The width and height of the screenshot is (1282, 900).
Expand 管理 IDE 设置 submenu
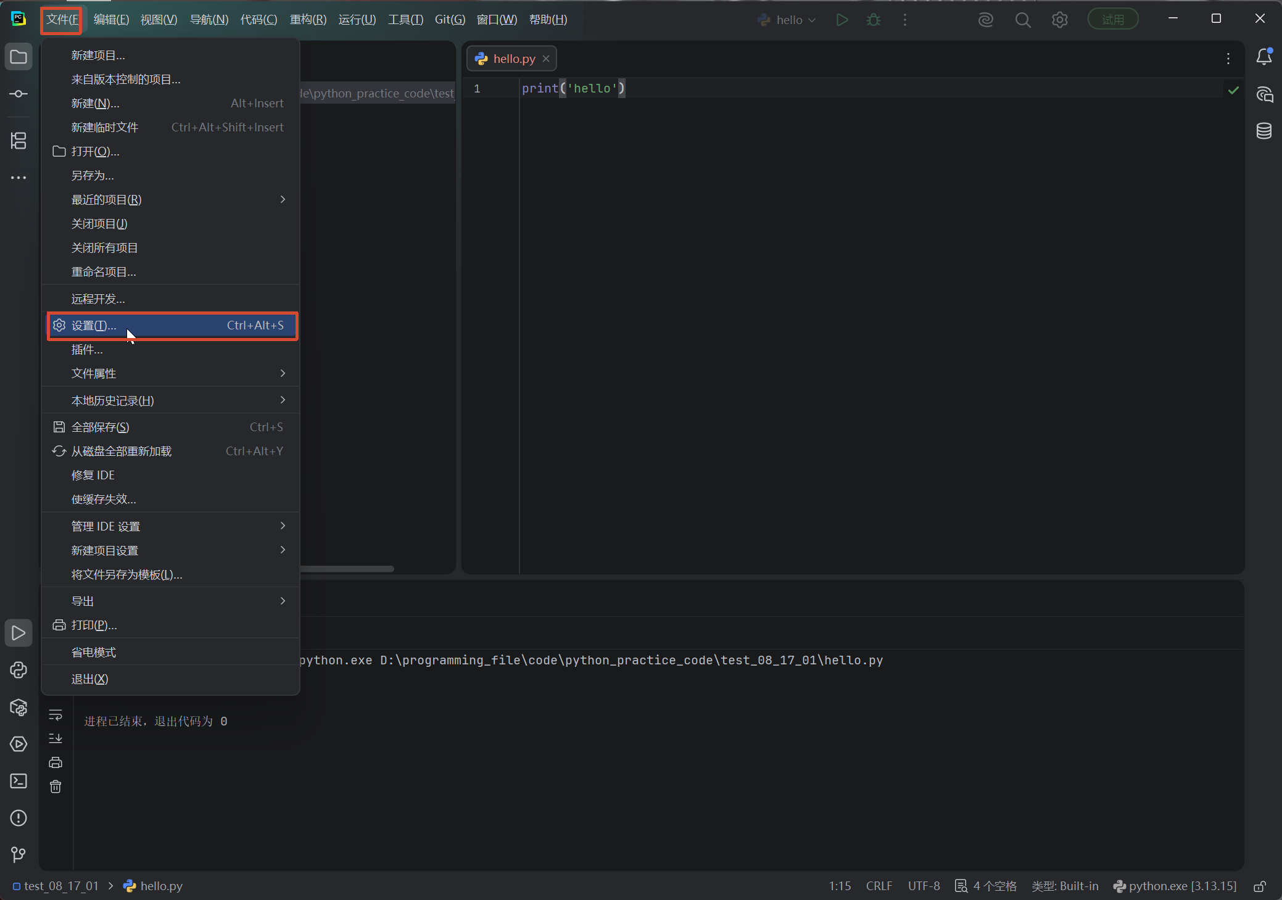170,526
